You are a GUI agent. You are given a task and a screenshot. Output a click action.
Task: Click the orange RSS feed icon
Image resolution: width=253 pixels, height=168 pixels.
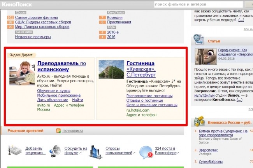coord(58,130)
